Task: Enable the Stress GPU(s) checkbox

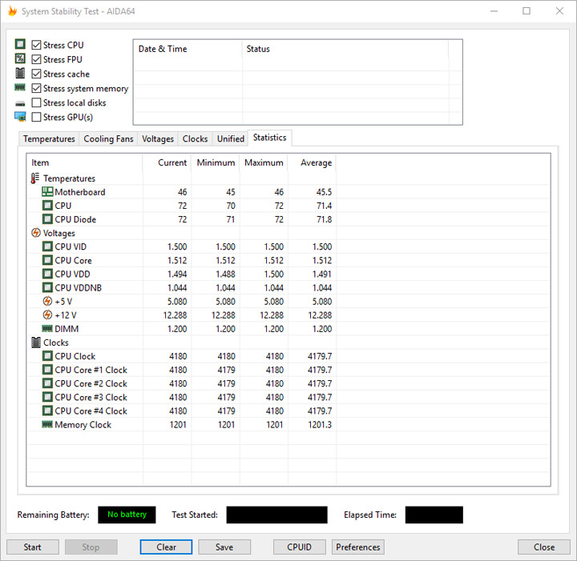Action: 36,117
